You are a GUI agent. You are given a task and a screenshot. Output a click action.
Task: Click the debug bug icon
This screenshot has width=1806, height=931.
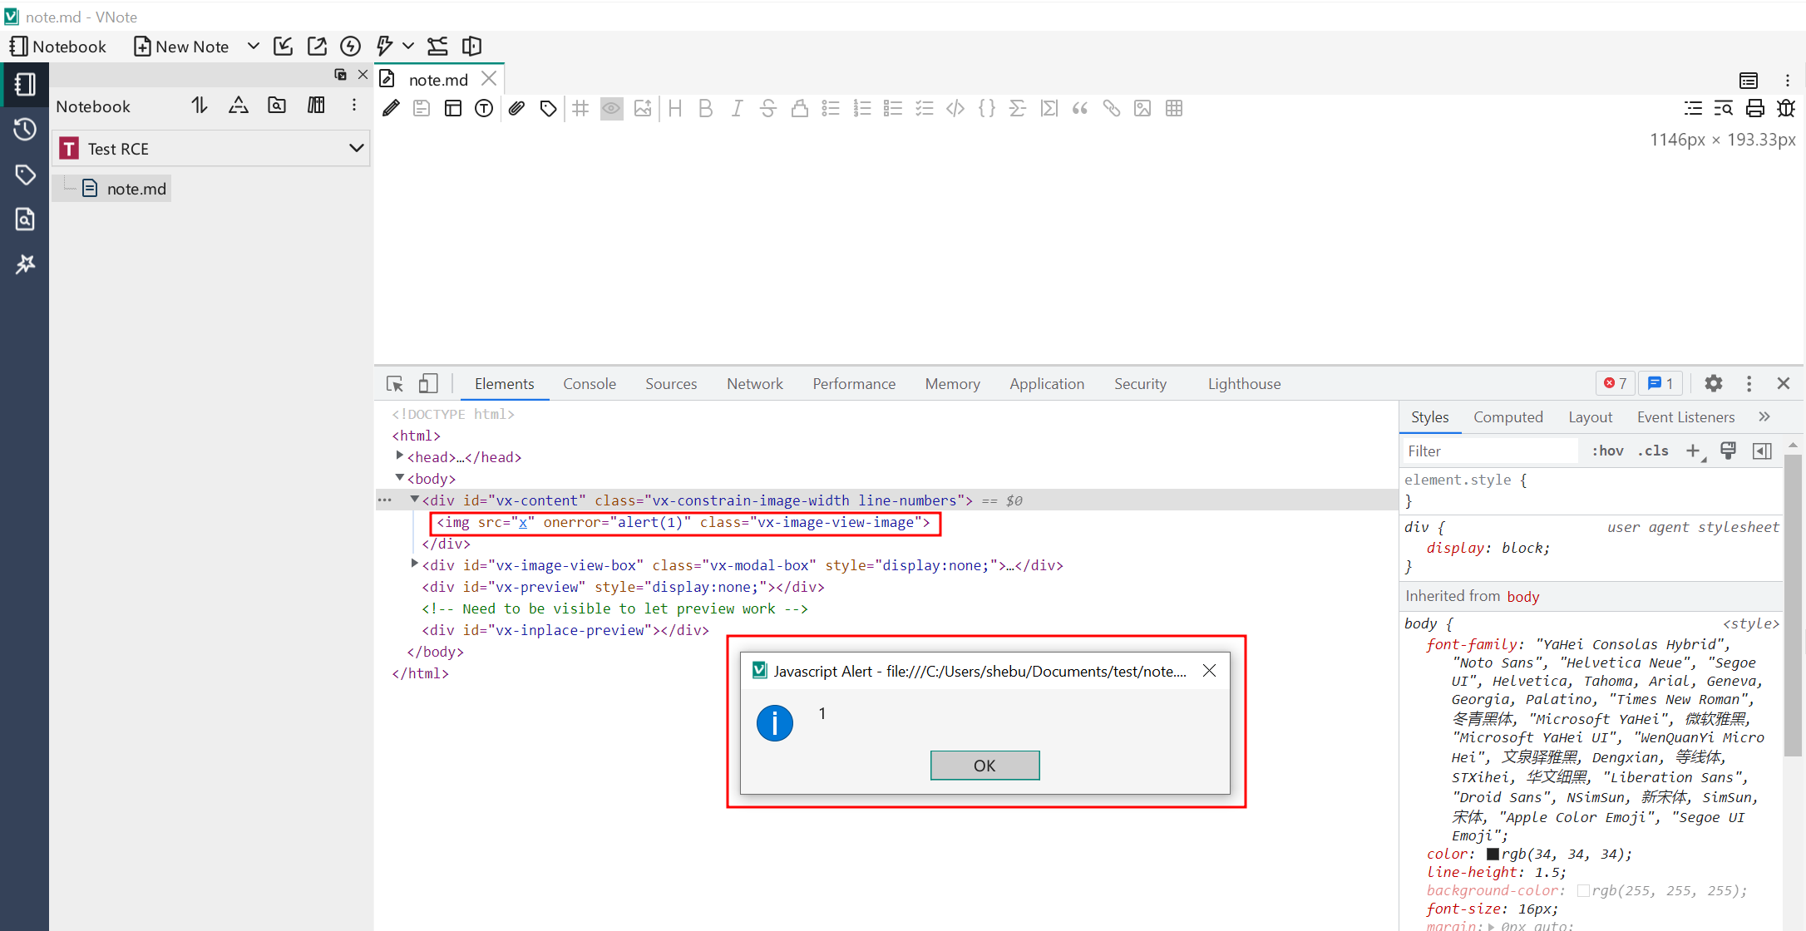[x=1786, y=108]
